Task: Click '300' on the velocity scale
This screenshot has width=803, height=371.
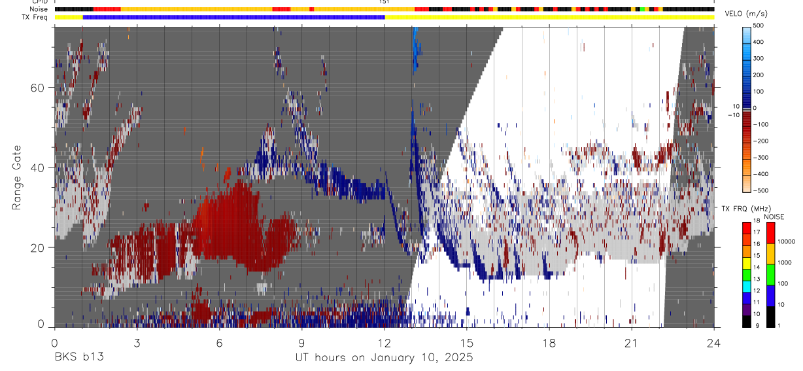Action: (x=759, y=58)
